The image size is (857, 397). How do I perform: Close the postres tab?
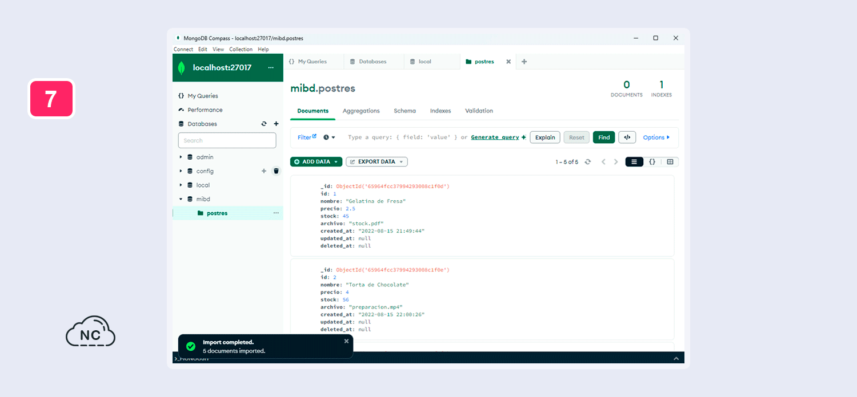pyautogui.click(x=508, y=62)
